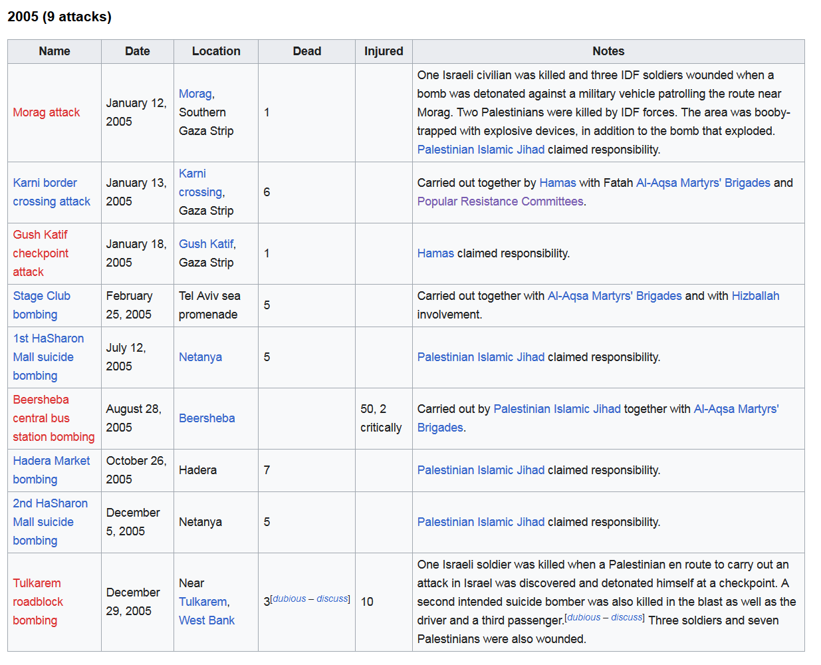Select the August 28, 2005 date cell

(x=138, y=418)
